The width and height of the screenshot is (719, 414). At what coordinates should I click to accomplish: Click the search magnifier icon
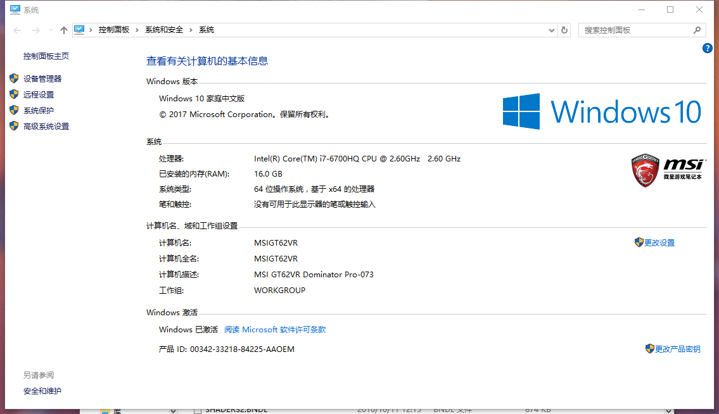(x=697, y=30)
